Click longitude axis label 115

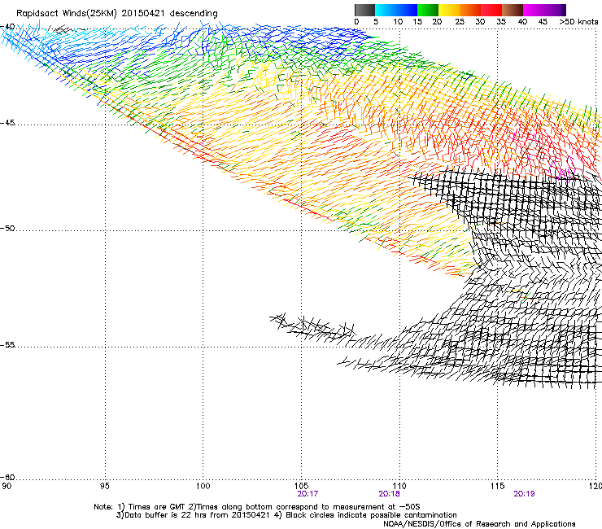[497, 486]
